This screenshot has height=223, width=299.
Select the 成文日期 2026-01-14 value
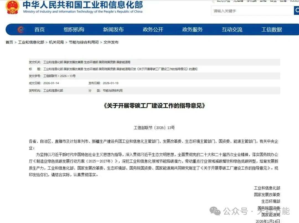51,83
